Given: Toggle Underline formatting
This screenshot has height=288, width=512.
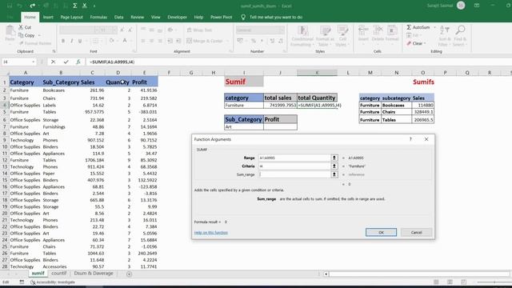Looking at the screenshot, I should pyautogui.click(x=80, y=41).
